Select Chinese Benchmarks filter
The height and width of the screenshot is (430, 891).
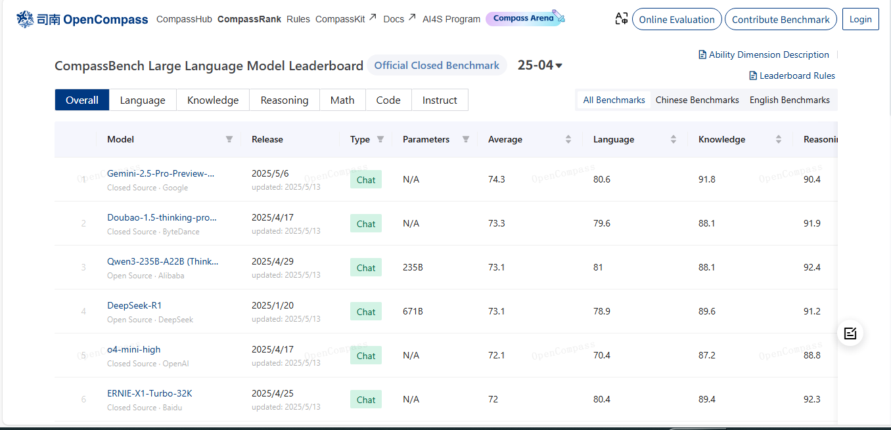tap(697, 100)
